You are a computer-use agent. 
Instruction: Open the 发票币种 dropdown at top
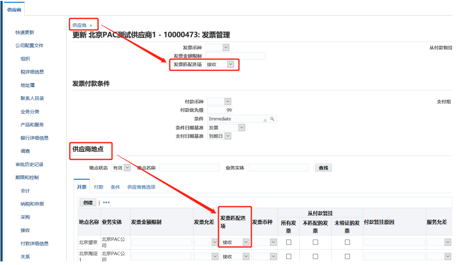pyautogui.click(x=217, y=47)
